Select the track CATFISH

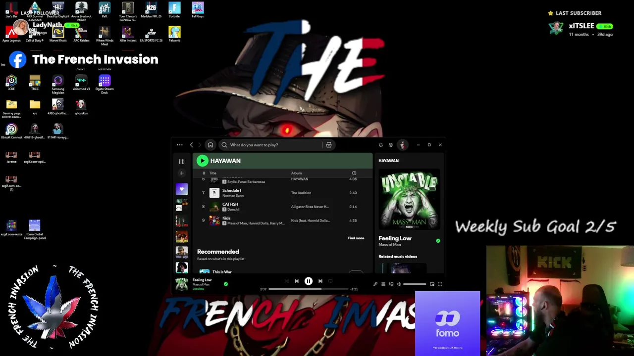(230, 204)
